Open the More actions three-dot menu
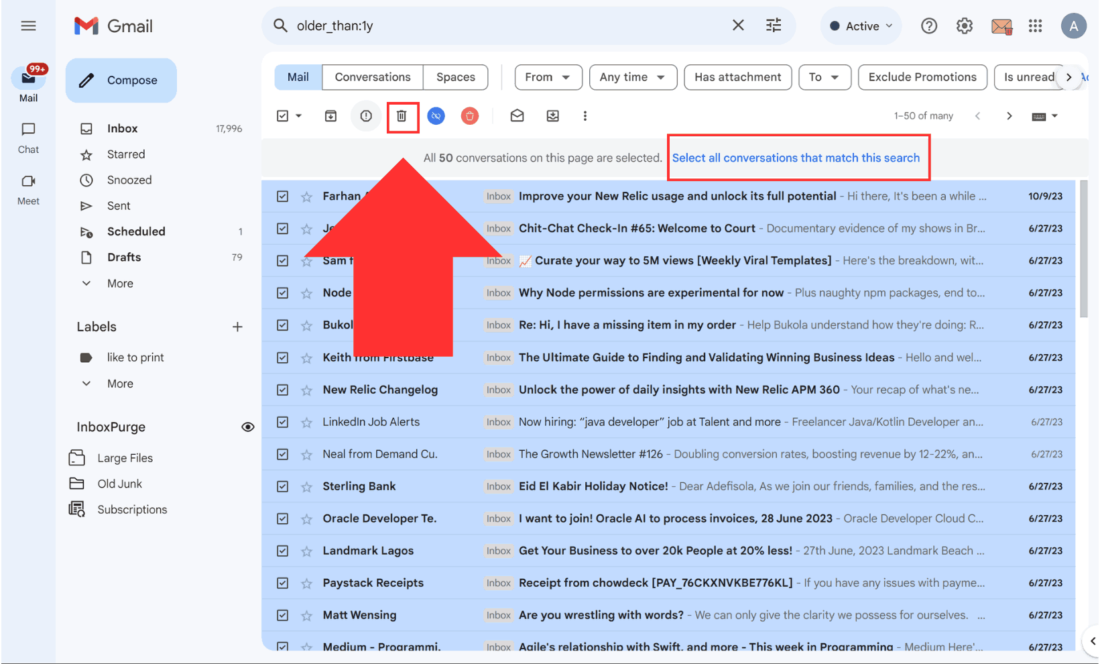The image size is (1100, 664). tap(585, 116)
